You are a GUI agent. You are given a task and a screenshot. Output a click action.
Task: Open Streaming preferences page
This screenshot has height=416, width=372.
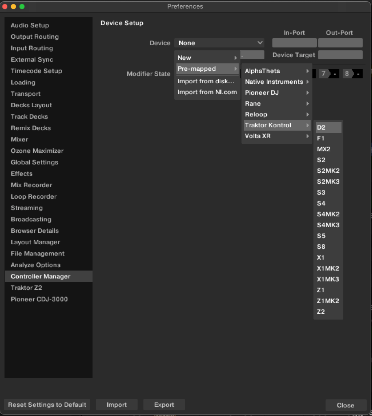49,208
